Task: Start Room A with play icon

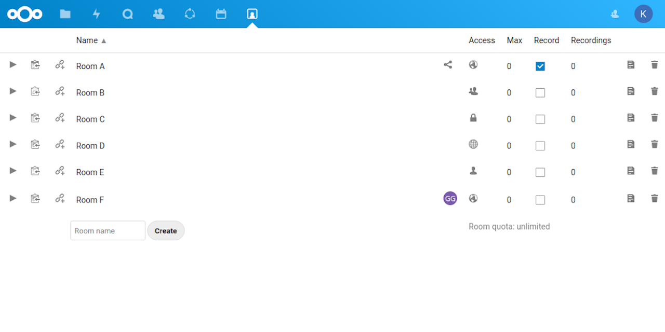Action: (13, 65)
